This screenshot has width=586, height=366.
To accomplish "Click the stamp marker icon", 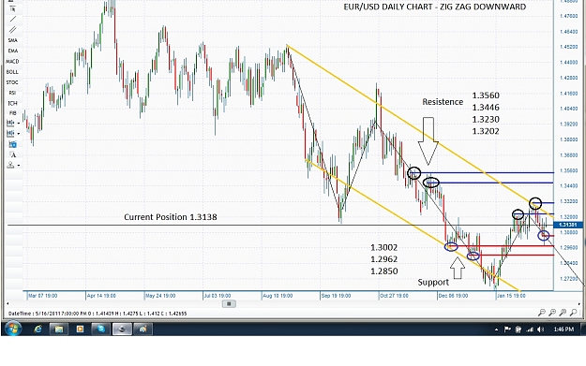I will [10, 165].
